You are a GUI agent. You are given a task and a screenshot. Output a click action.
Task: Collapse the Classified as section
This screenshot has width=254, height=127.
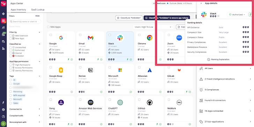click(x=39, y=44)
